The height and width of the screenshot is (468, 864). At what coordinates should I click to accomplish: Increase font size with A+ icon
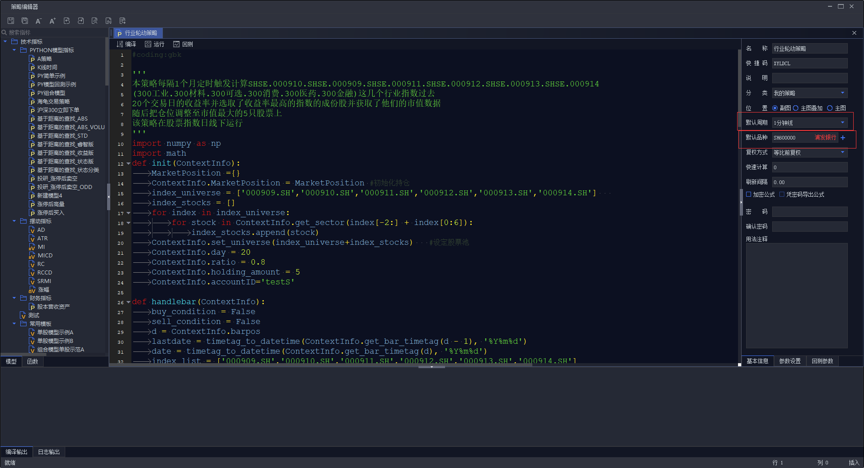(53, 21)
